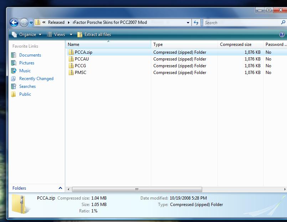
Task: Click the Size 1.05 MB value
Action: [99, 205]
